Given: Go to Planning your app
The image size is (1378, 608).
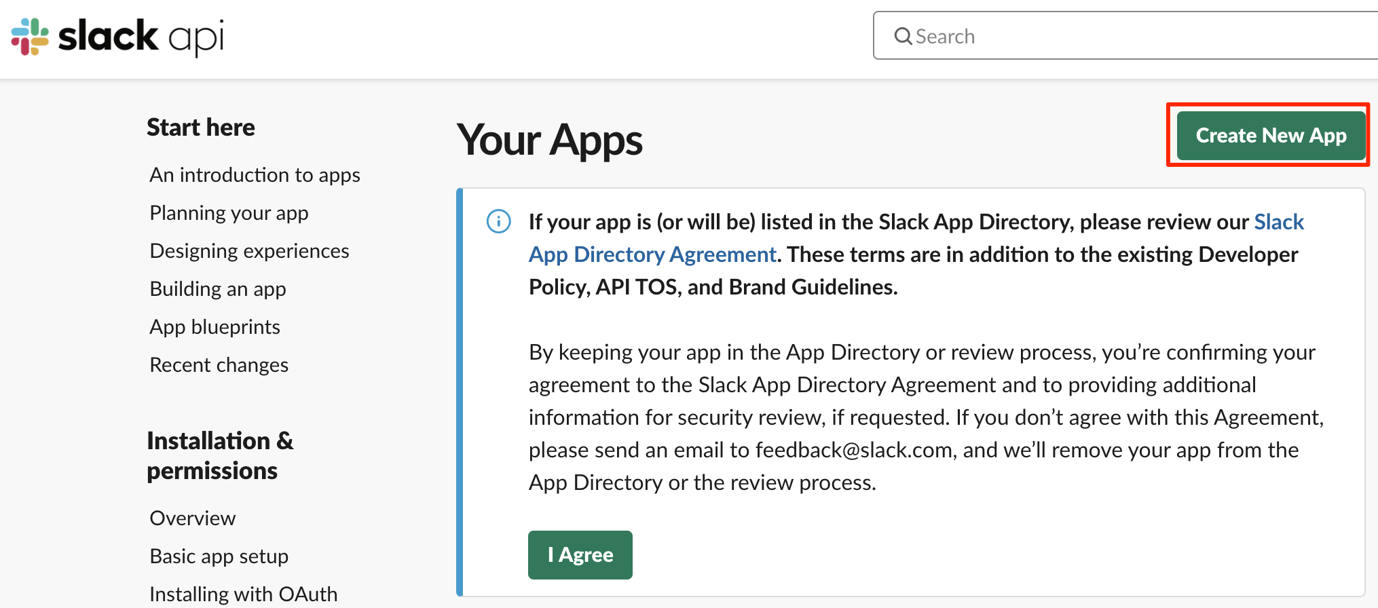Looking at the screenshot, I should 229,213.
